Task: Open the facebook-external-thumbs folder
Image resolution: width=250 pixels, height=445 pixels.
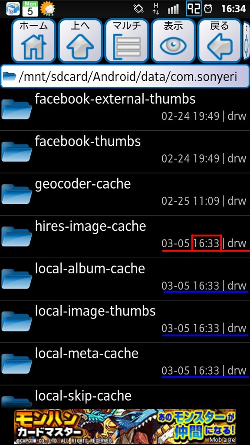Action: point(125,109)
